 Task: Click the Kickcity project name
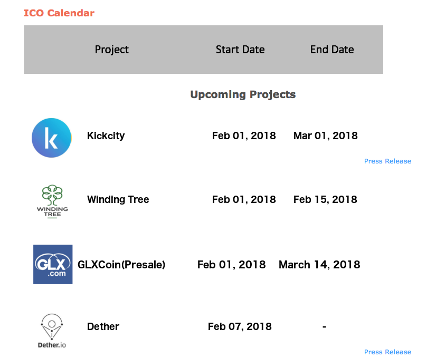[x=106, y=136]
